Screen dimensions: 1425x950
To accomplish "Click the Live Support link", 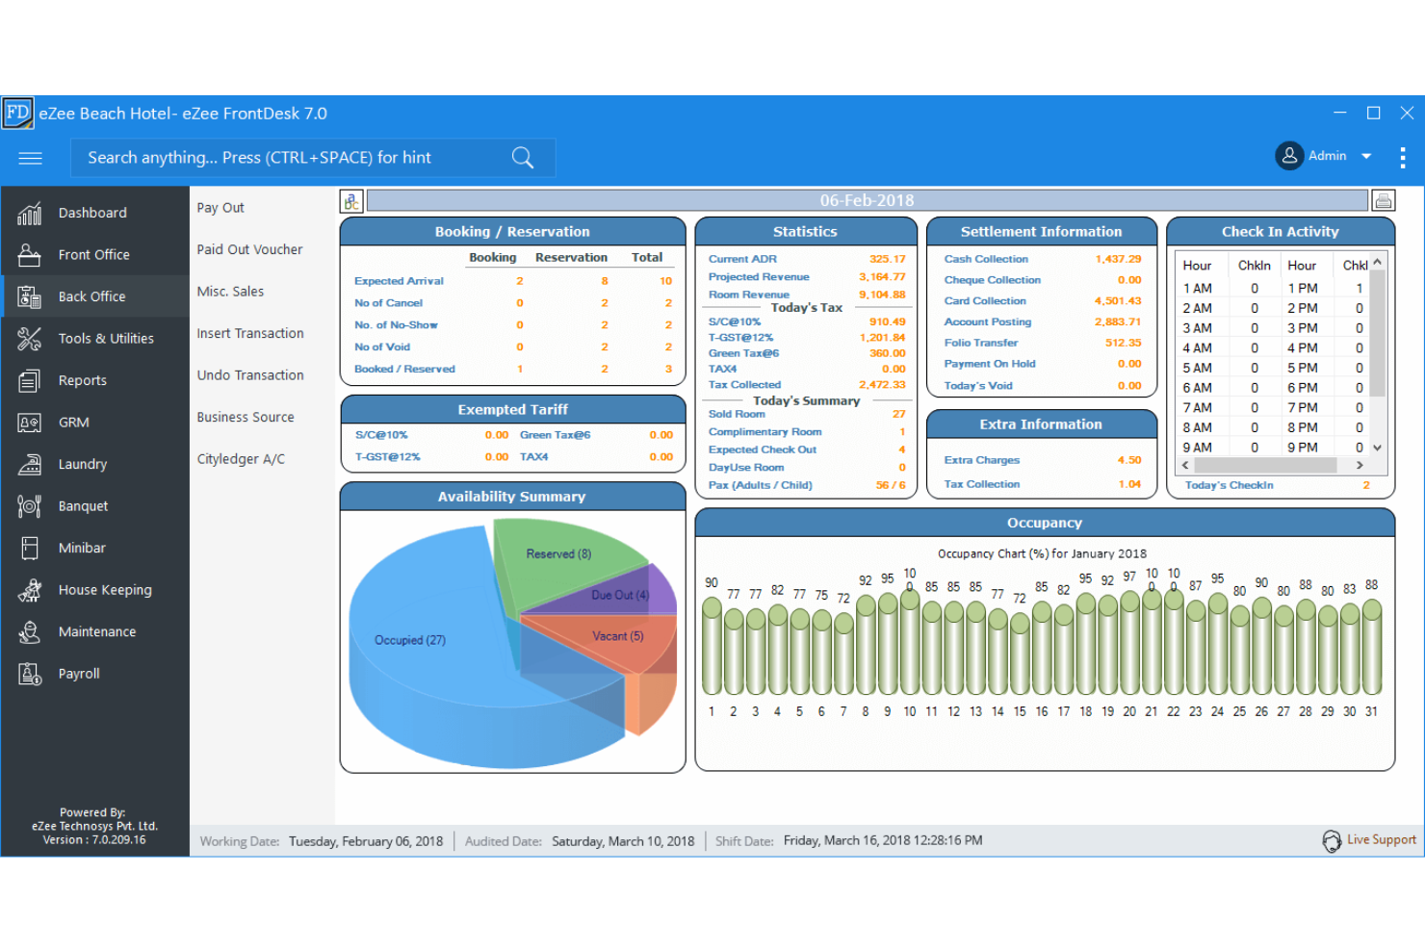I will [1382, 840].
